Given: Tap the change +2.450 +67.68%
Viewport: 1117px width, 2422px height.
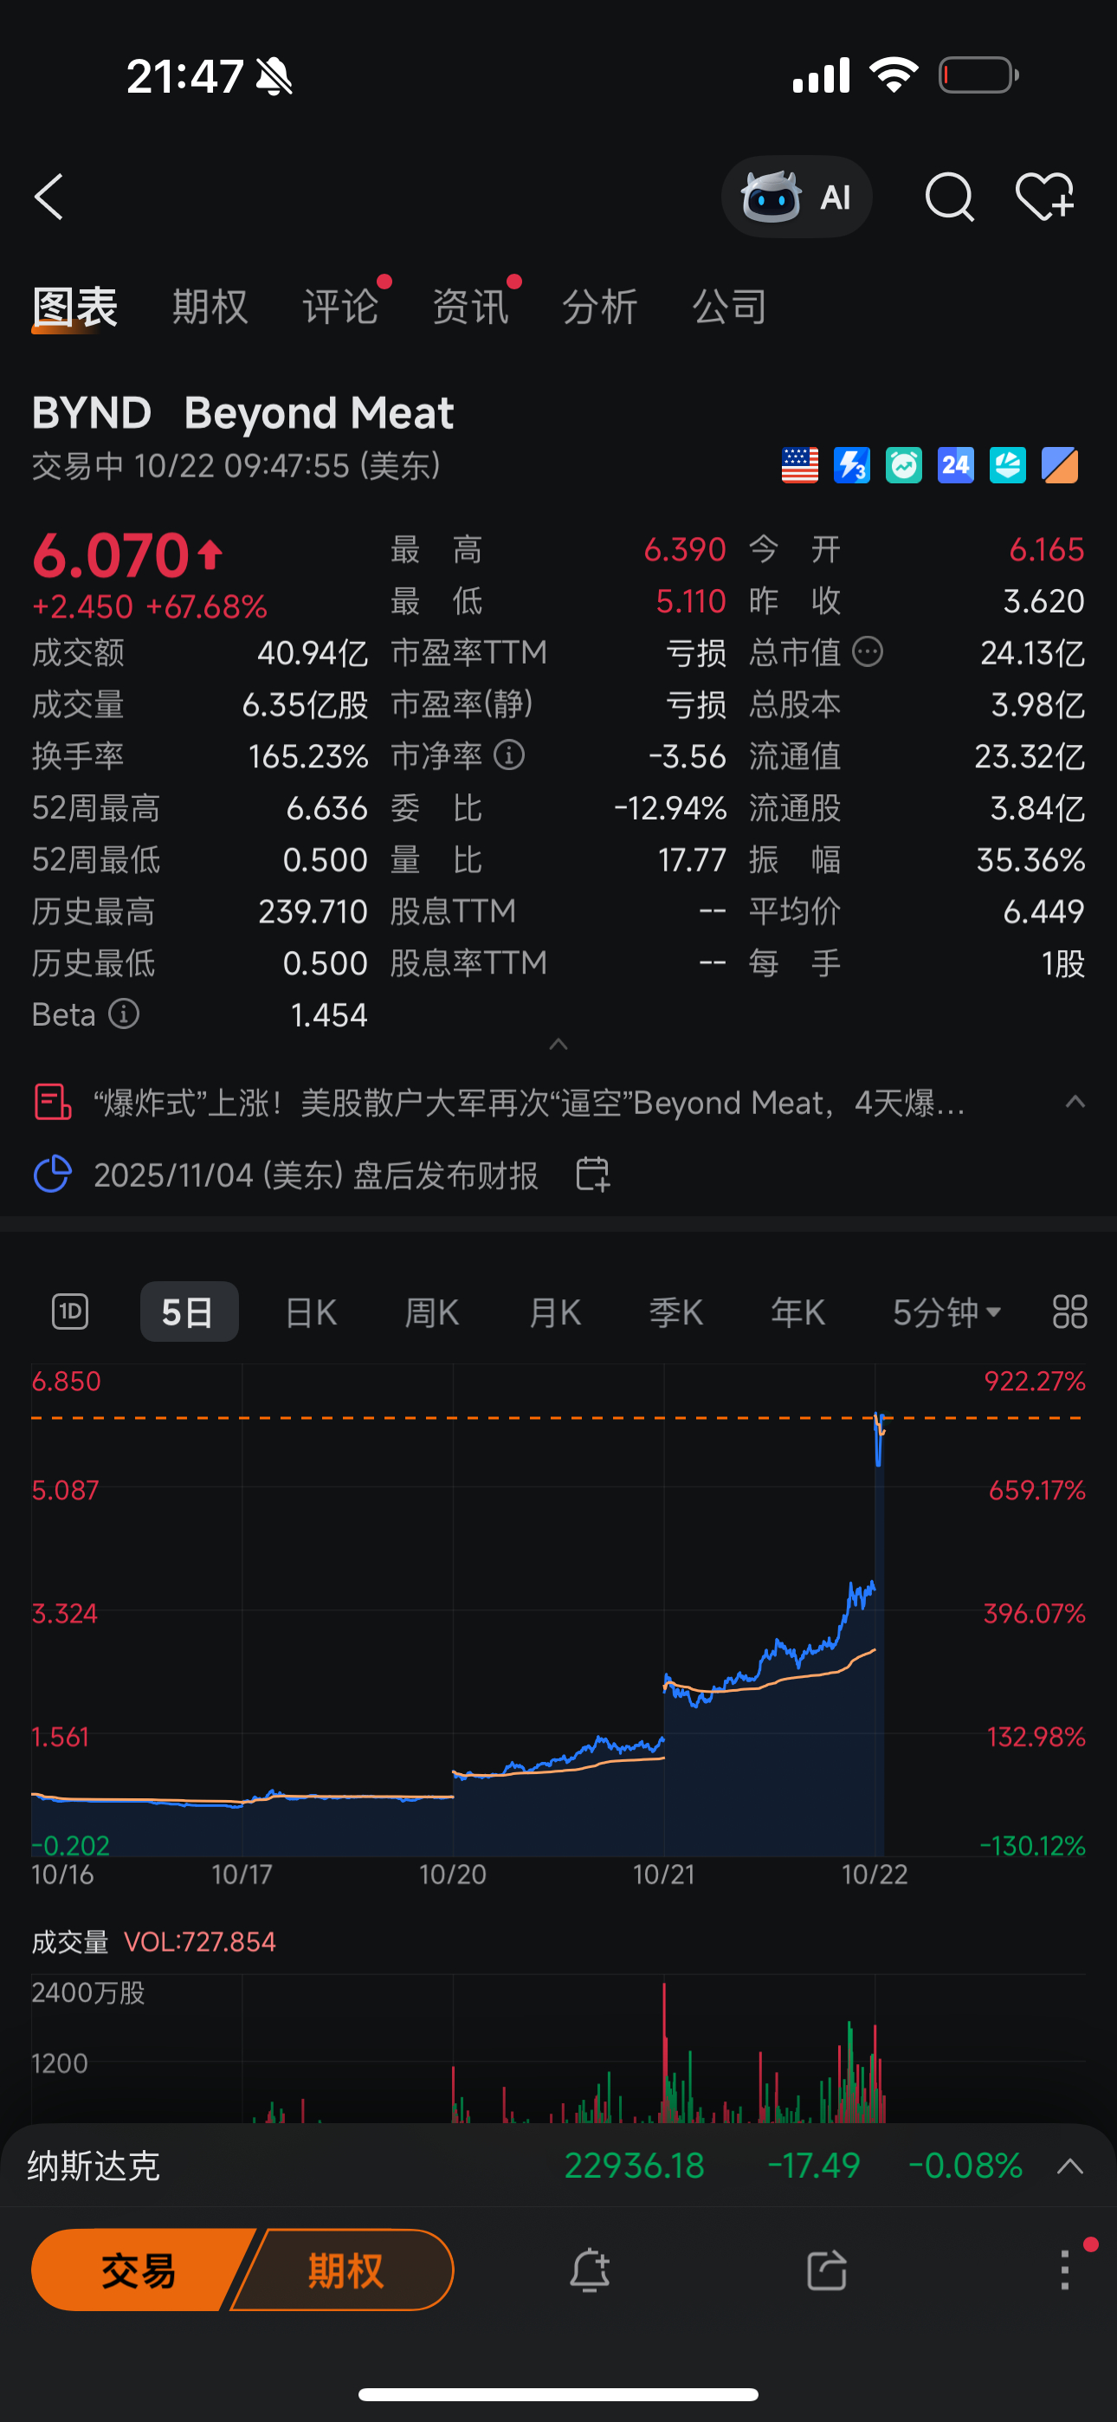Looking at the screenshot, I should pos(151,606).
